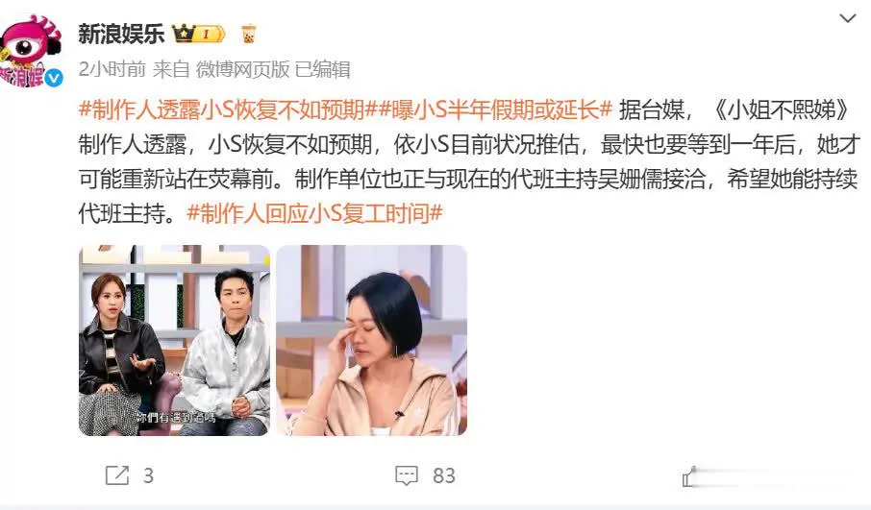Open comments via speech bubble icon

[407, 475]
